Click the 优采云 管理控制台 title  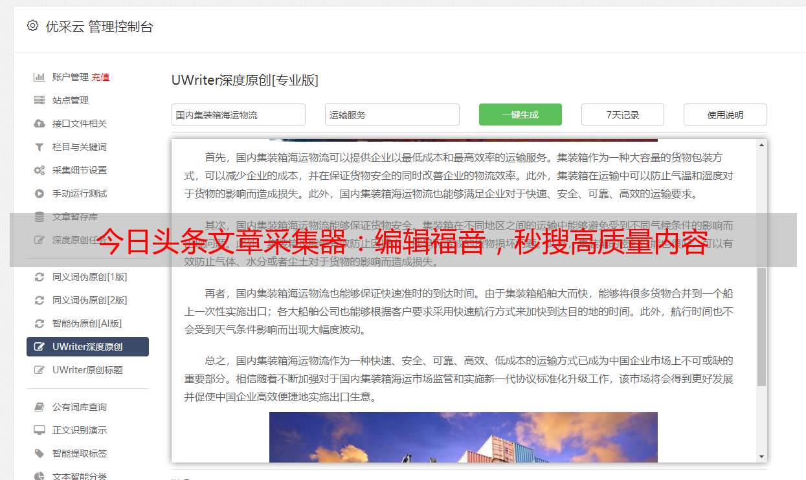pyautogui.click(x=99, y=27)
